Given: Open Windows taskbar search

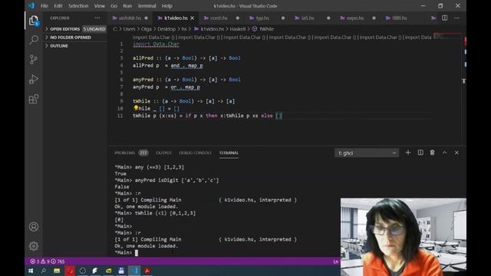Looking at the screenshot, I should point(43,271).
